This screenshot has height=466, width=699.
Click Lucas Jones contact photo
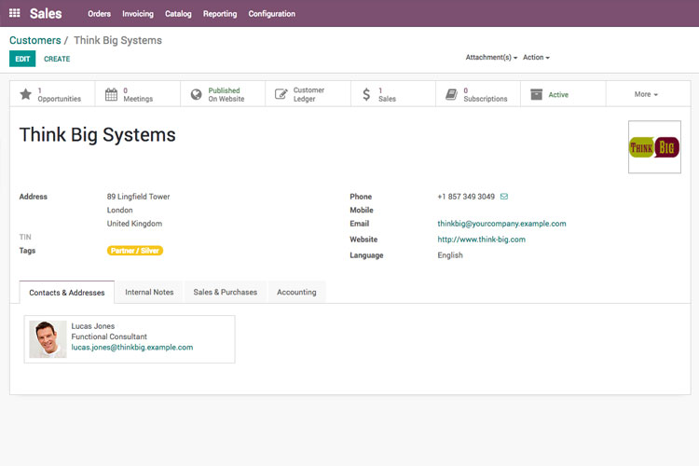click(x=48, y=339)
